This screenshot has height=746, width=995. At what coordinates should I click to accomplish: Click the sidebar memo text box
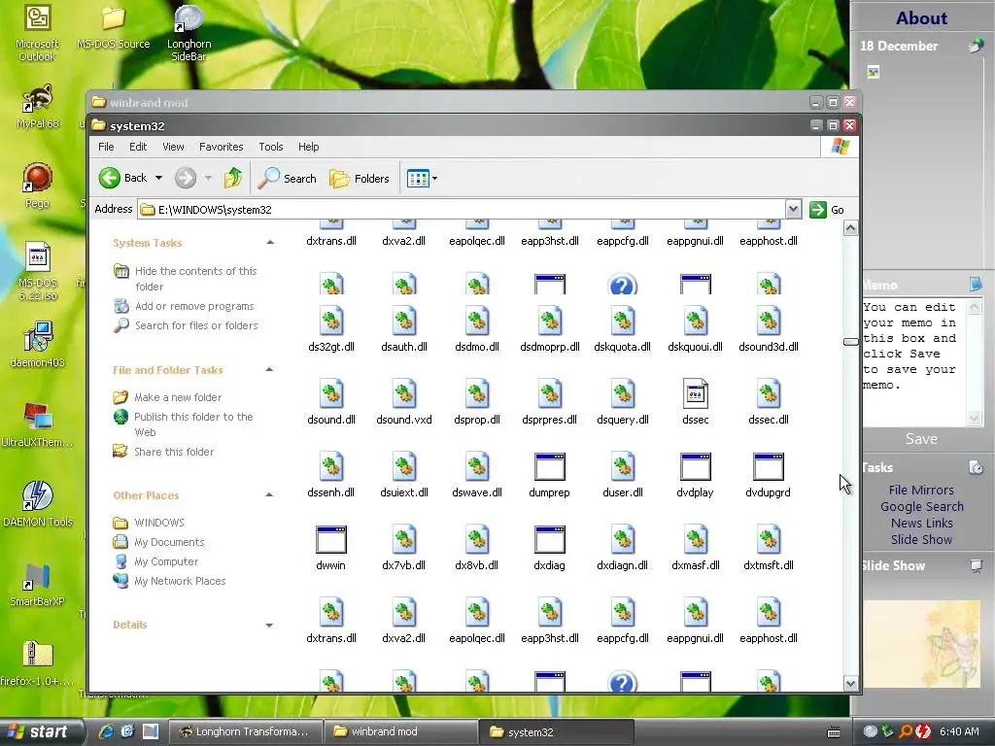click(x=913, y=361)
